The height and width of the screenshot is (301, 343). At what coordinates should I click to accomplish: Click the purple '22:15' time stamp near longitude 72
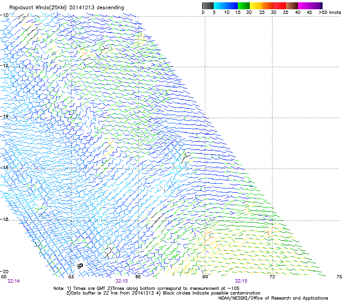[x=241, y=281]
